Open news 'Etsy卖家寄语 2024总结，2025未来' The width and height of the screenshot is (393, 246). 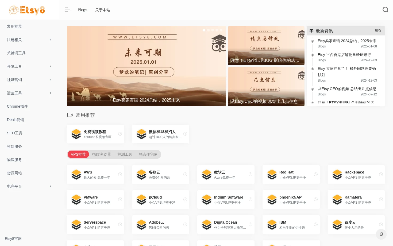[347, 41]
